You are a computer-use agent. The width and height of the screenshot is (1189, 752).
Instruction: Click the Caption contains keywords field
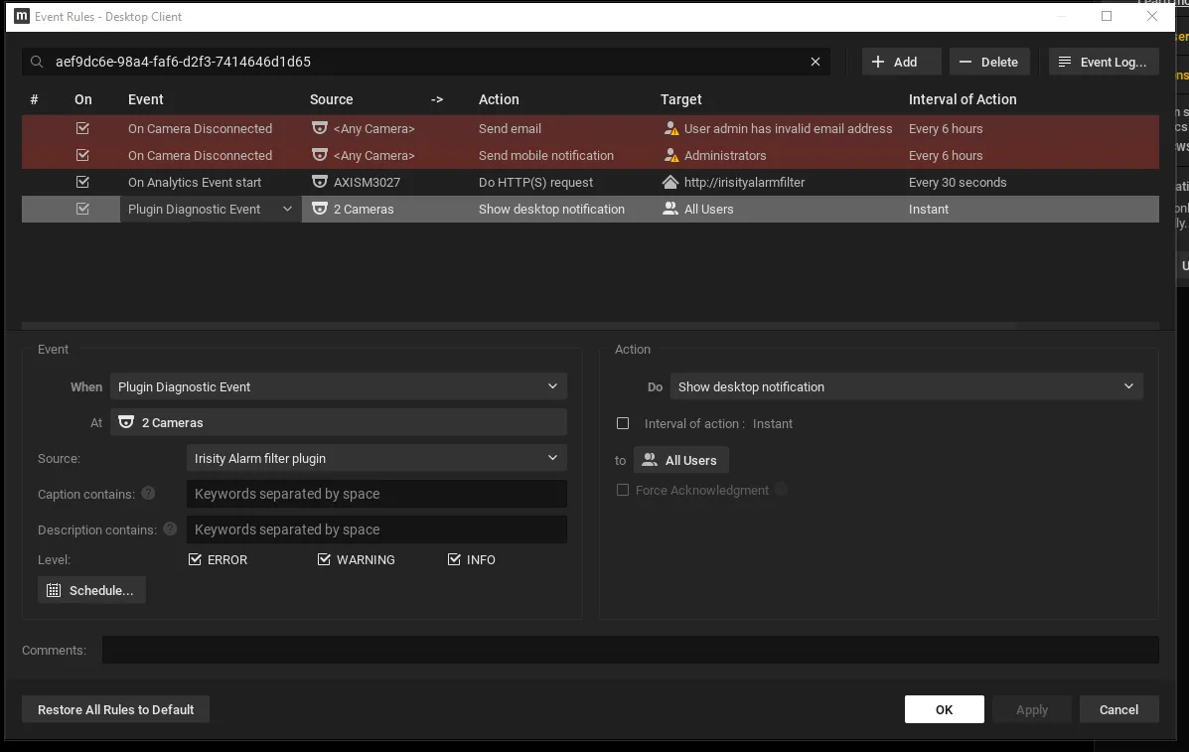click(x=376, y=494)
